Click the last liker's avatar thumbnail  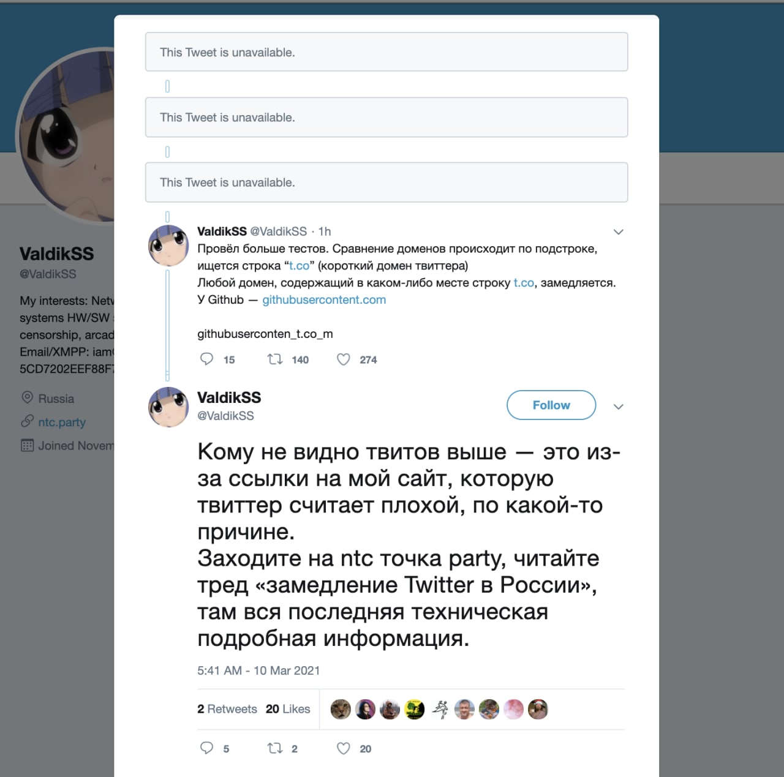pyautogui.click(x=538, y=709)
